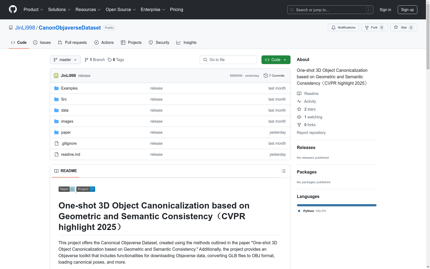This screenshot has width=430, height=269.
Task: Click the Go to file field
Action: (228, 60)
